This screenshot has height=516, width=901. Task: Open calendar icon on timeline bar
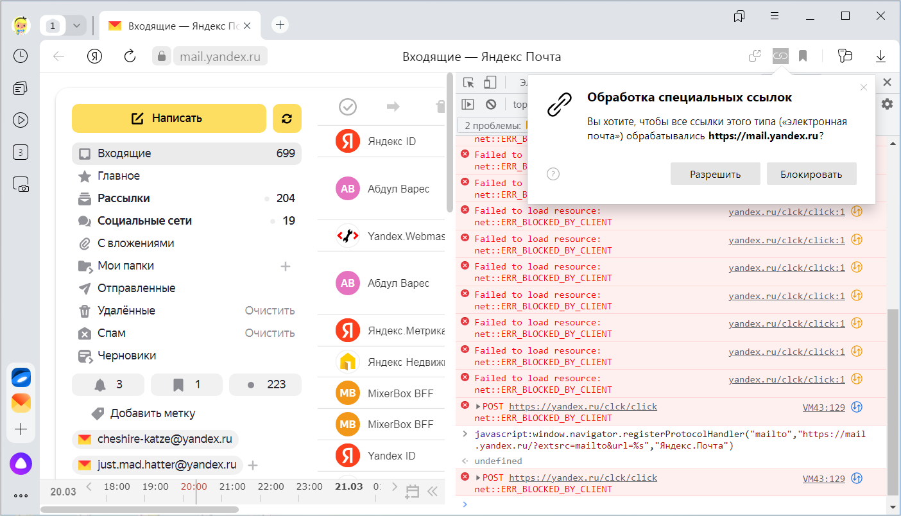point(412,492)
